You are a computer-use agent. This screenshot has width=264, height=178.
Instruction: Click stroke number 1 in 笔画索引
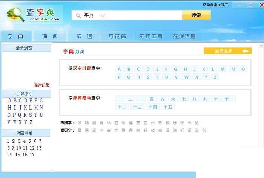[x=8, y=141]
